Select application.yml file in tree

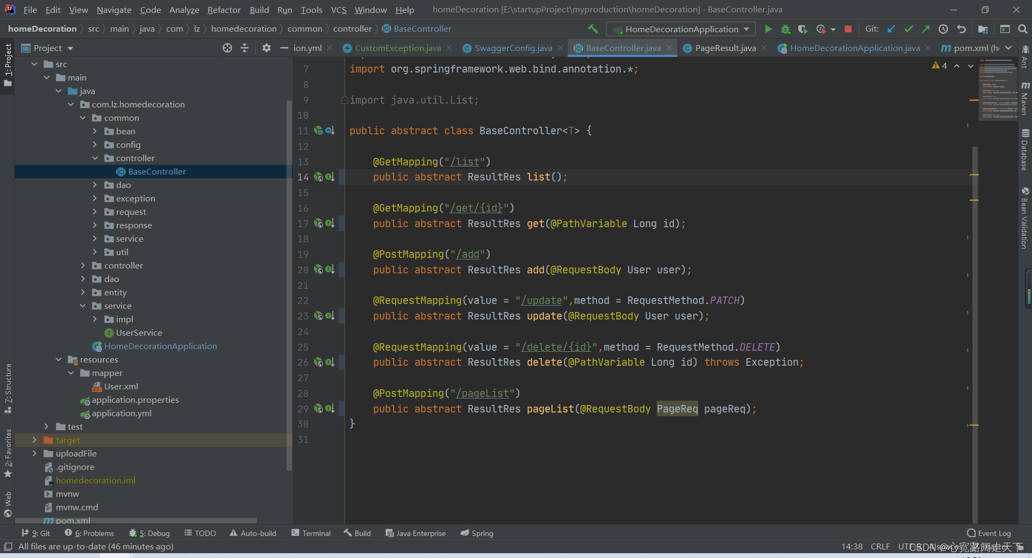121,413
